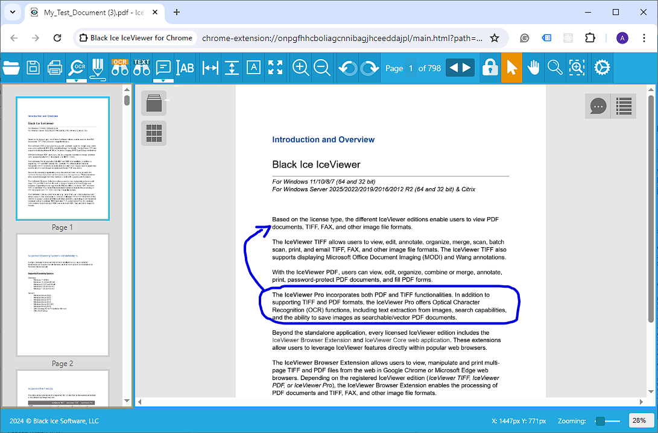Open the settings gear in the viewer toolbar

point(602,67)
